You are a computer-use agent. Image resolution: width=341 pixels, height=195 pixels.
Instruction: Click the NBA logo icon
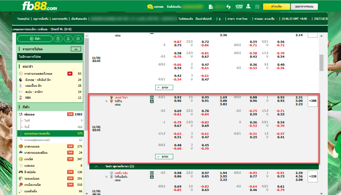click(x=21, y=98)
